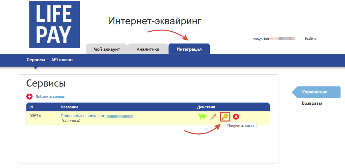Click the pencil edit icon
The width and height of the screenshot is (345, 168).
[213, 117]
